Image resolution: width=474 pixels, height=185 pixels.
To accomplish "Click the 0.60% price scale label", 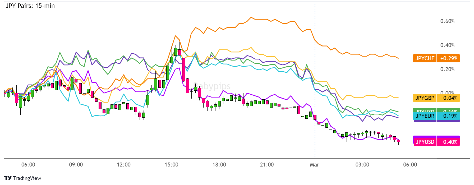I will 447,21.
